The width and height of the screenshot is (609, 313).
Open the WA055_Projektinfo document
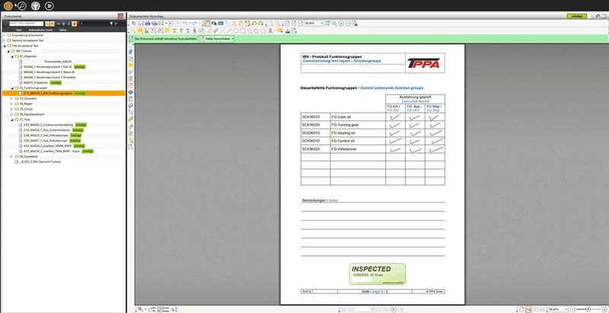(36, 83)
